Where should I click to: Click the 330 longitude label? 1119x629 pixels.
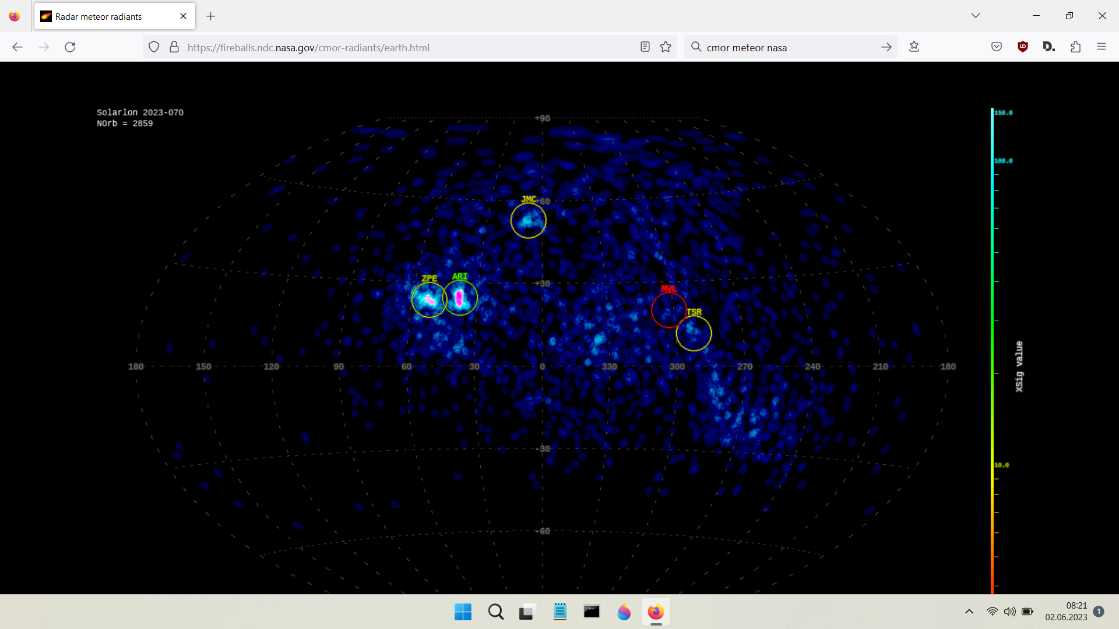(609, 366)
